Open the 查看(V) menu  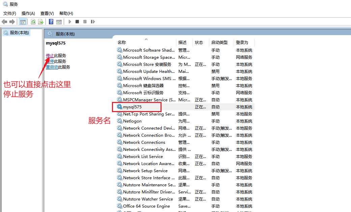tap(47, 14)
